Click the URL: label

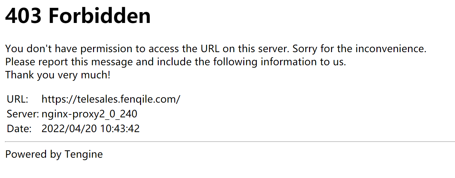point(17,99)
